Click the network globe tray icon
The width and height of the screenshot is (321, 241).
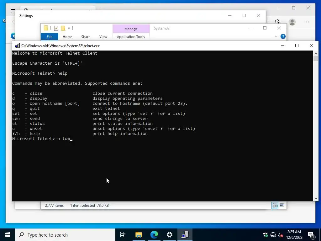(x=273, y=235)
